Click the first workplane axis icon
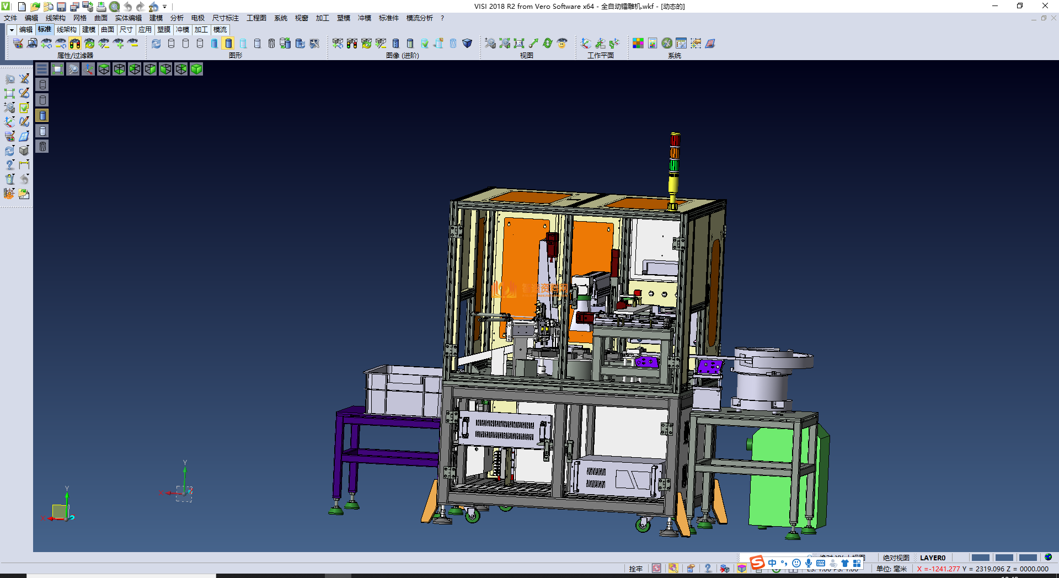The height and width of the screenshot is (578, 1059). point(586,44)
